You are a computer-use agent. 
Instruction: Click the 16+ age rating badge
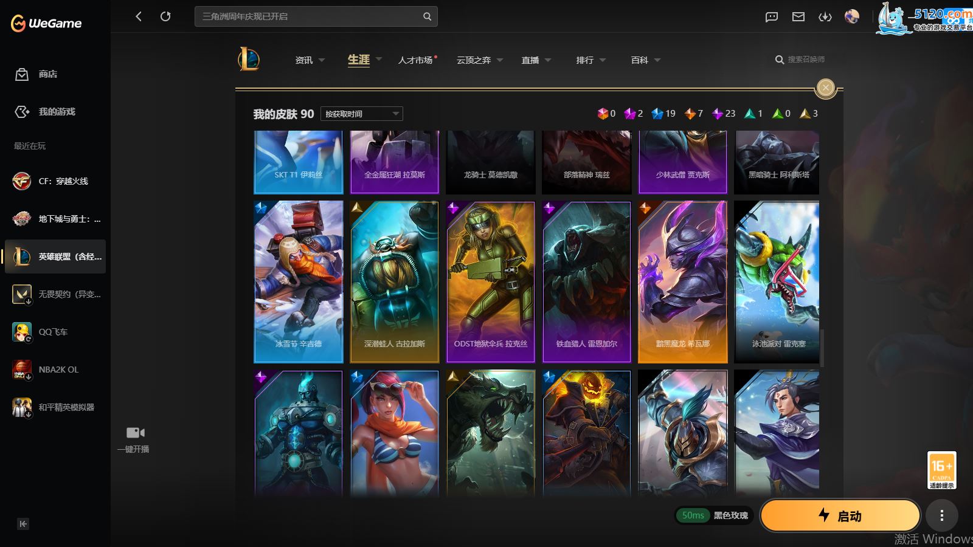(941, 470)
